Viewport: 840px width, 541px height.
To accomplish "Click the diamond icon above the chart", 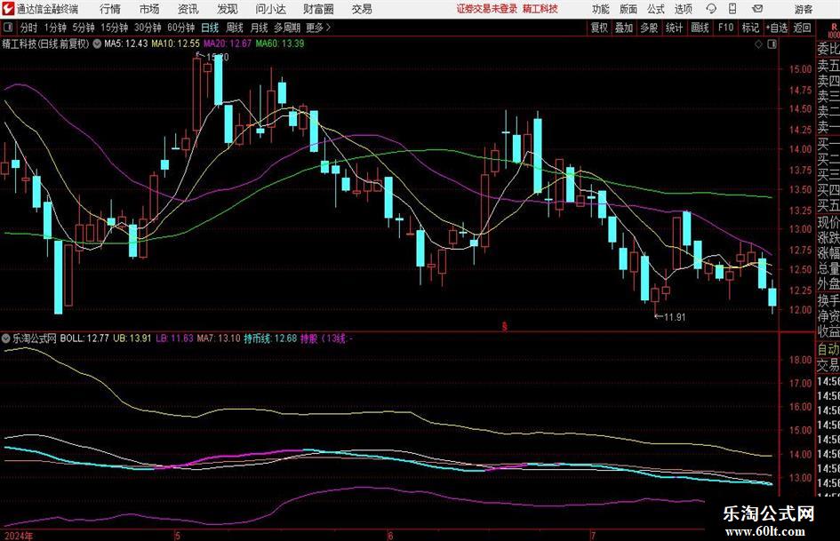I will [758, 44].
